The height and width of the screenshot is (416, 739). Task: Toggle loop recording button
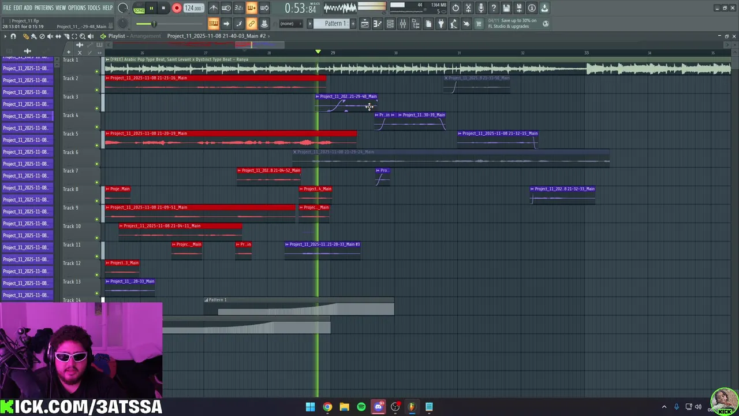pos(264,8)
